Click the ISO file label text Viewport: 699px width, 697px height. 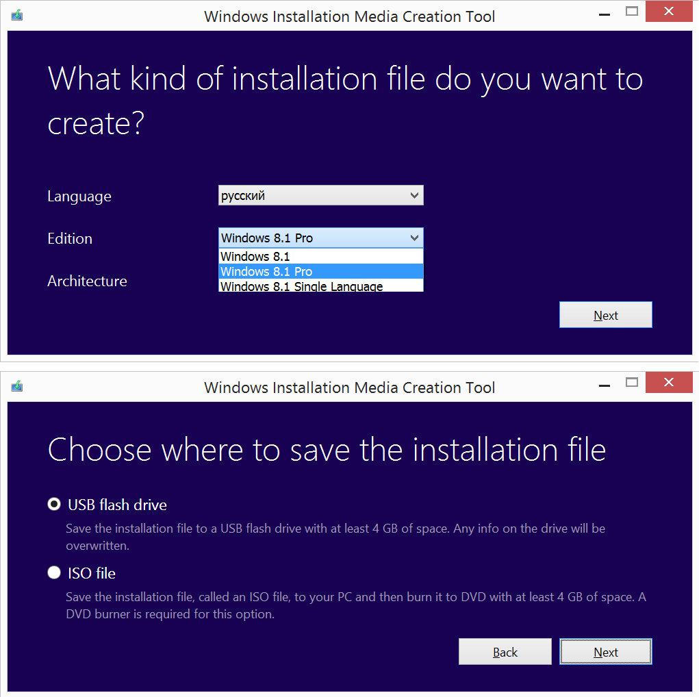(x=92, y=574)
